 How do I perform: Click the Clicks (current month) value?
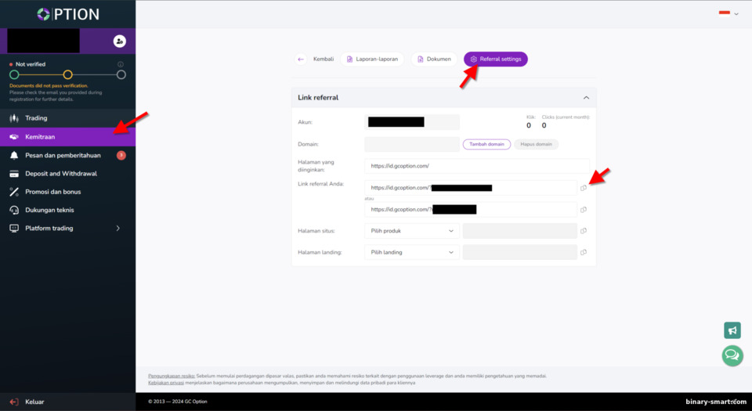point(544,125)
